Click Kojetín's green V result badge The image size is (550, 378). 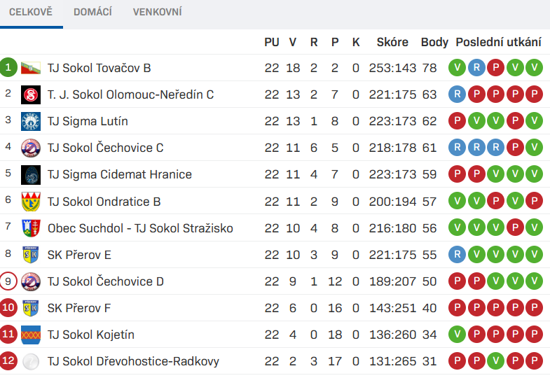pyautogui.click(x=457, y=334)
